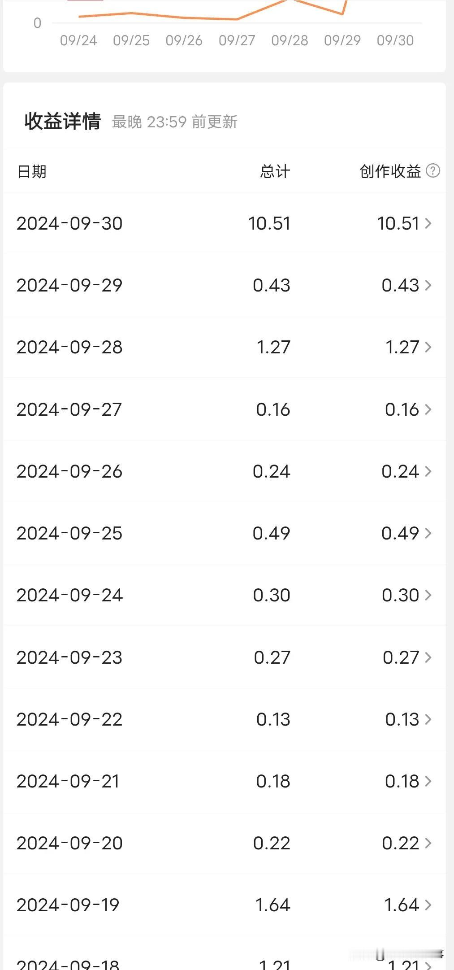
Task: Open the 2024-09-28 row chevron
Action: click(428, 347)
